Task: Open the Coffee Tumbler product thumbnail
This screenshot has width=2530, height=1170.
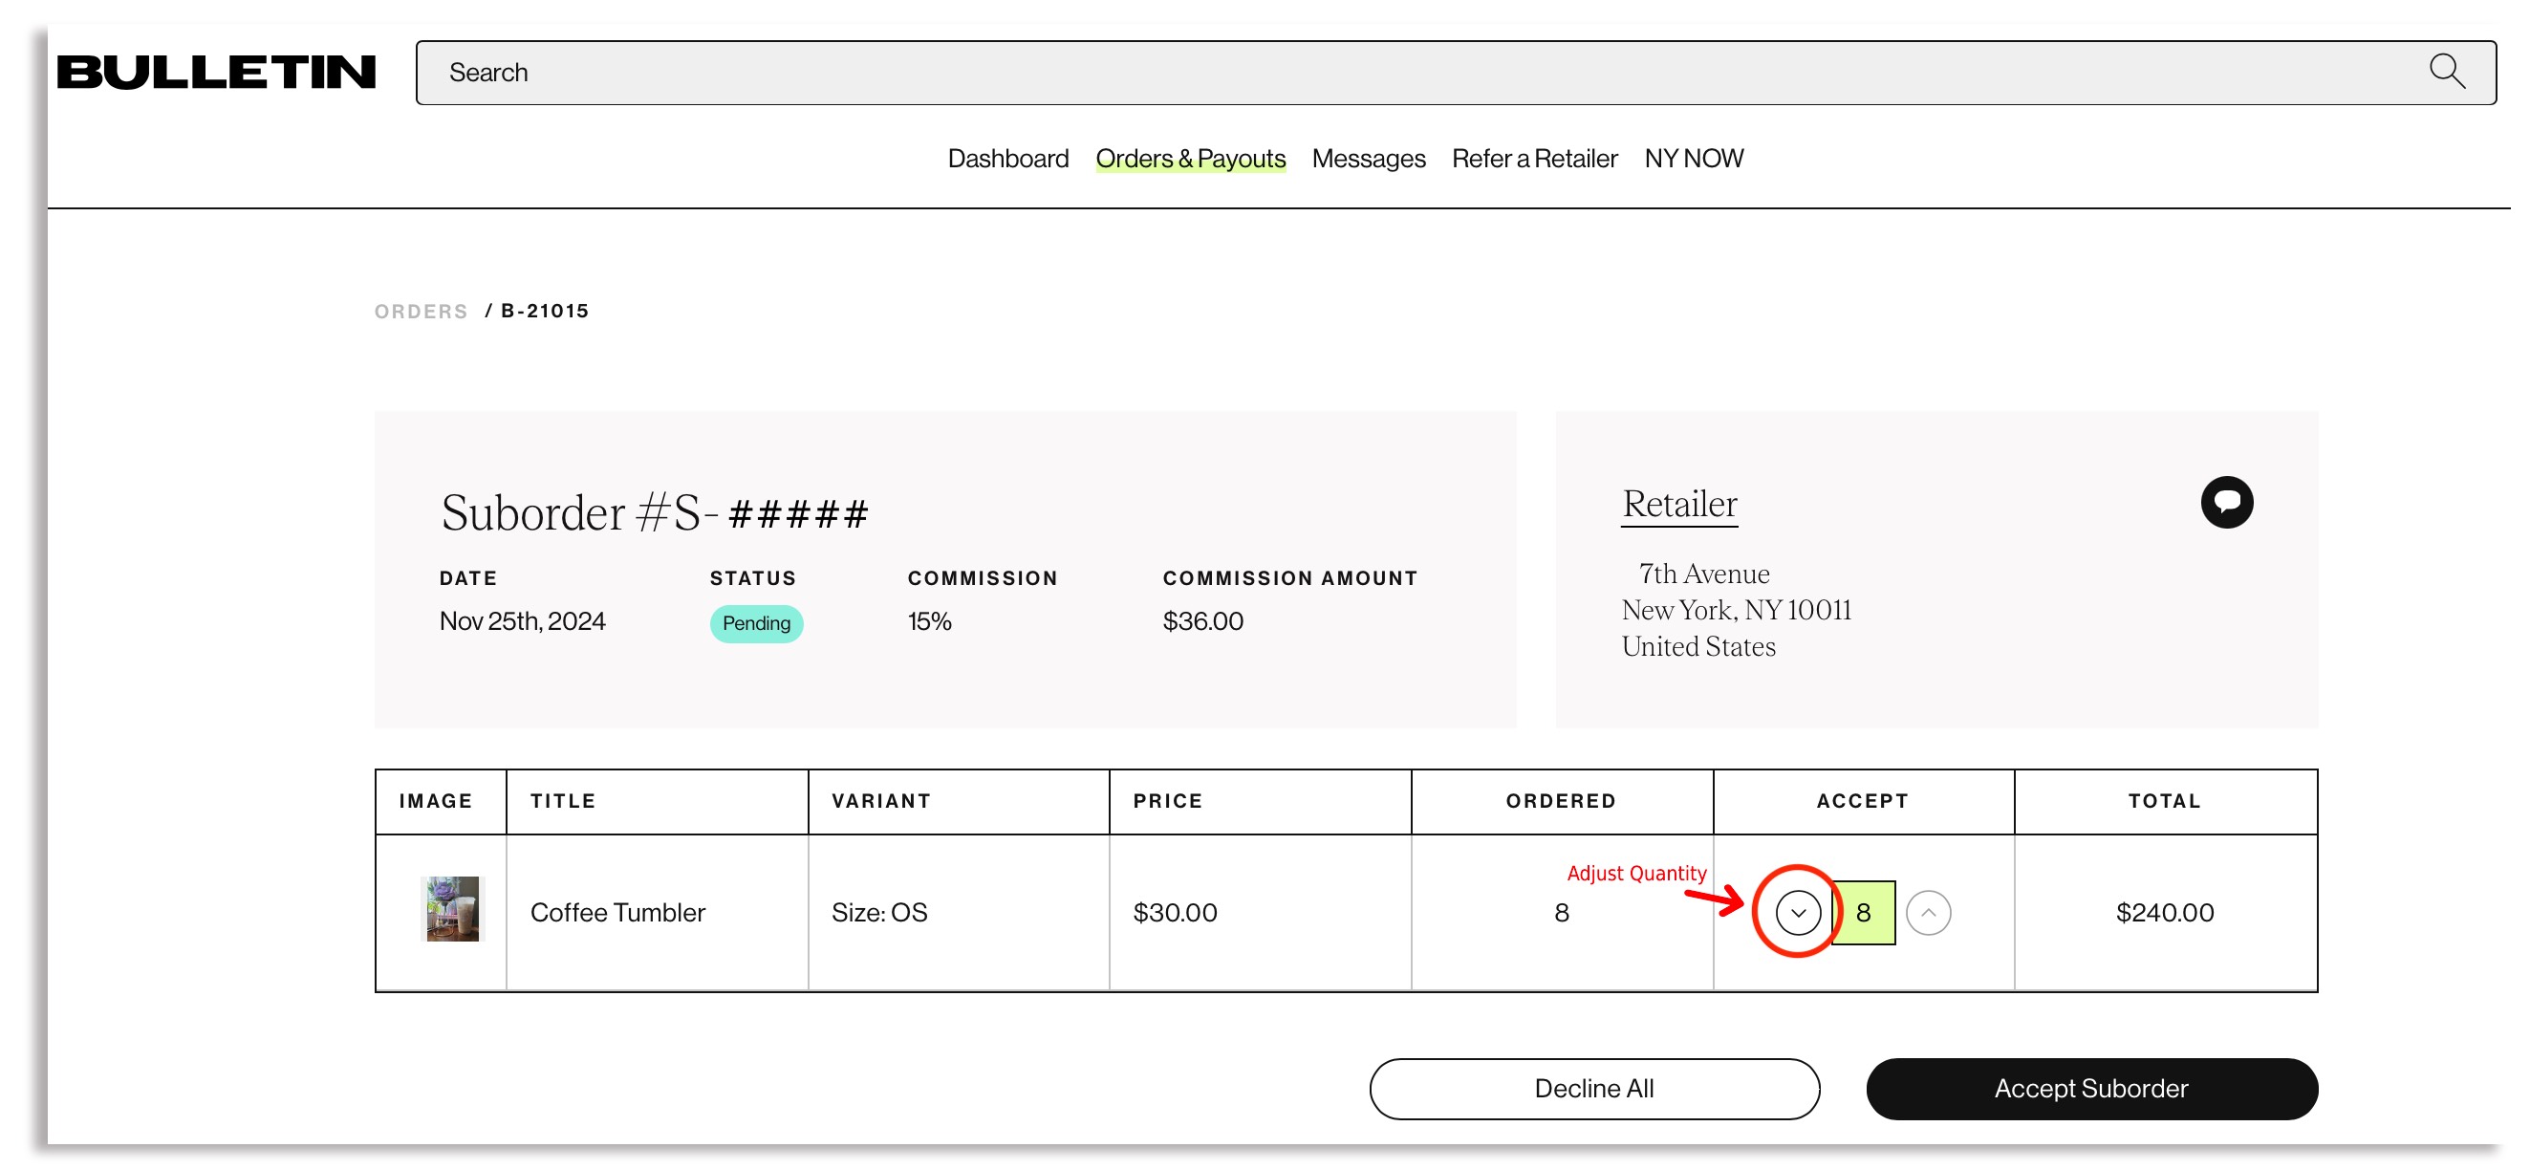Action: [x=453, y=909]
